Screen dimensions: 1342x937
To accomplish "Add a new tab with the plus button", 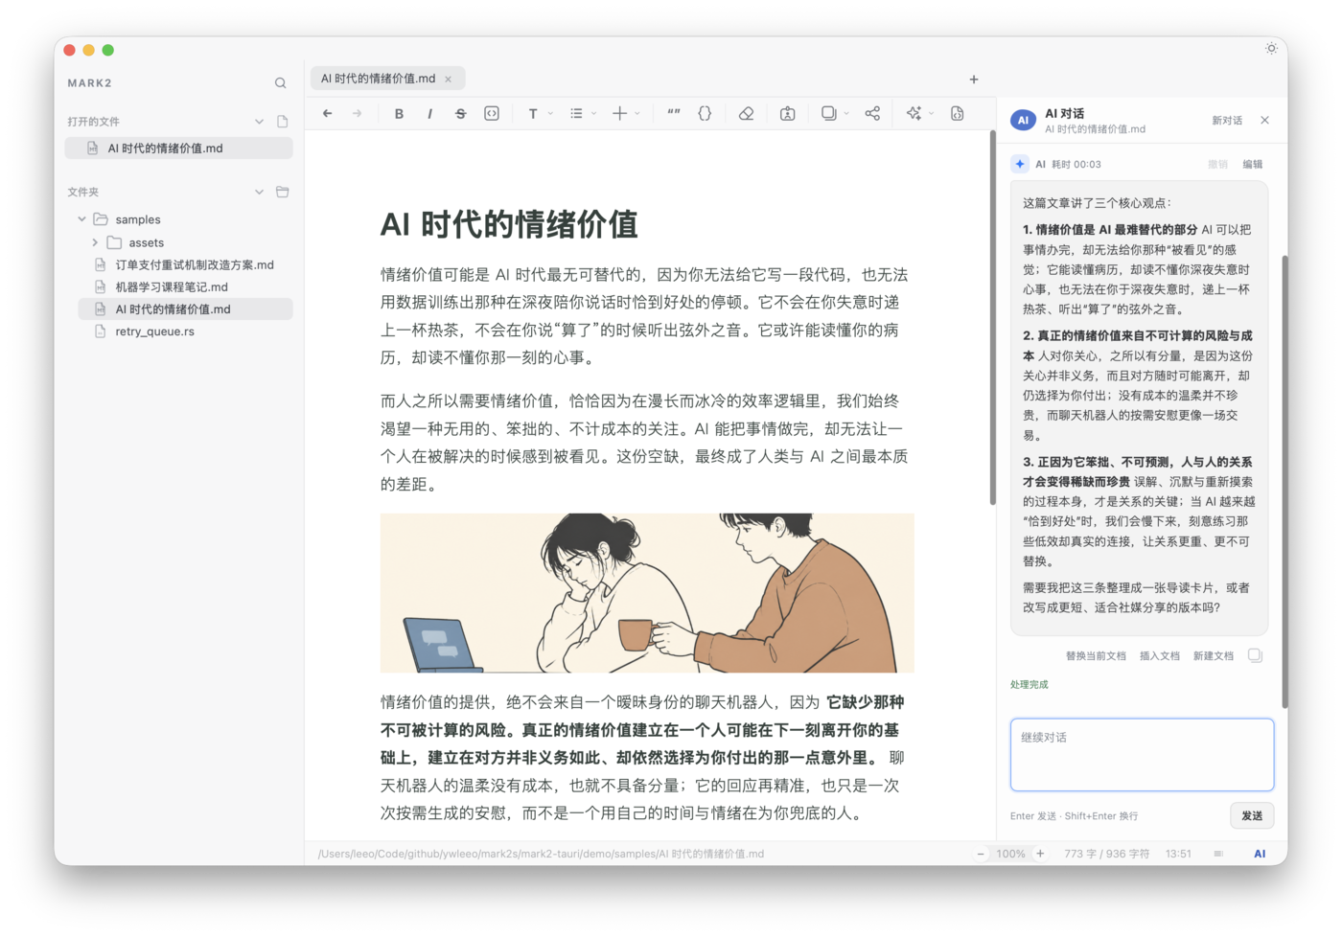I will pos(974,80).
